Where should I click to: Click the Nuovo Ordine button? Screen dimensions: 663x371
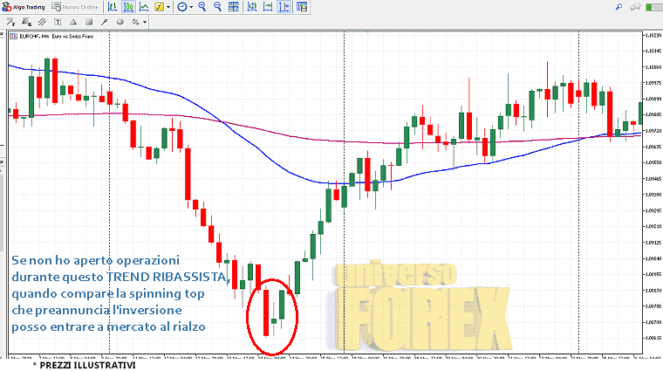point(76,6)
